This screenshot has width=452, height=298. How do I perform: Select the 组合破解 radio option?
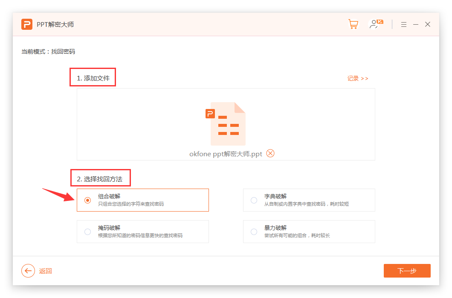click(x=88, y=200)
